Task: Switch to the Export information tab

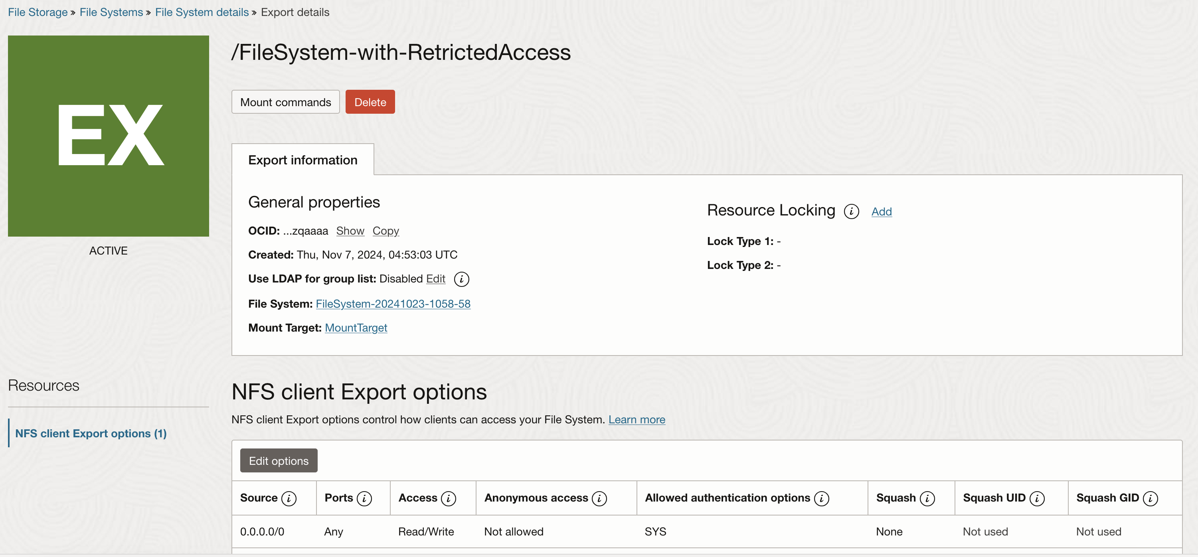Action: pyautogui.click(x=303, y=160)
